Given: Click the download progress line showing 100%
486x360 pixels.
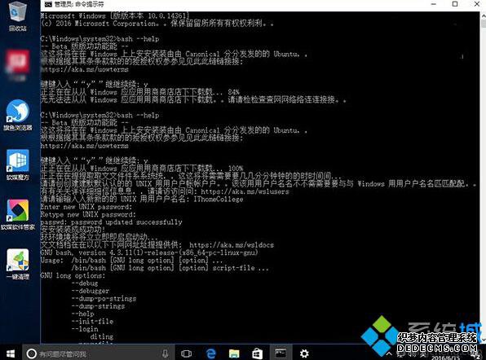Looking at the screenshot, I should tap(142, 169).
